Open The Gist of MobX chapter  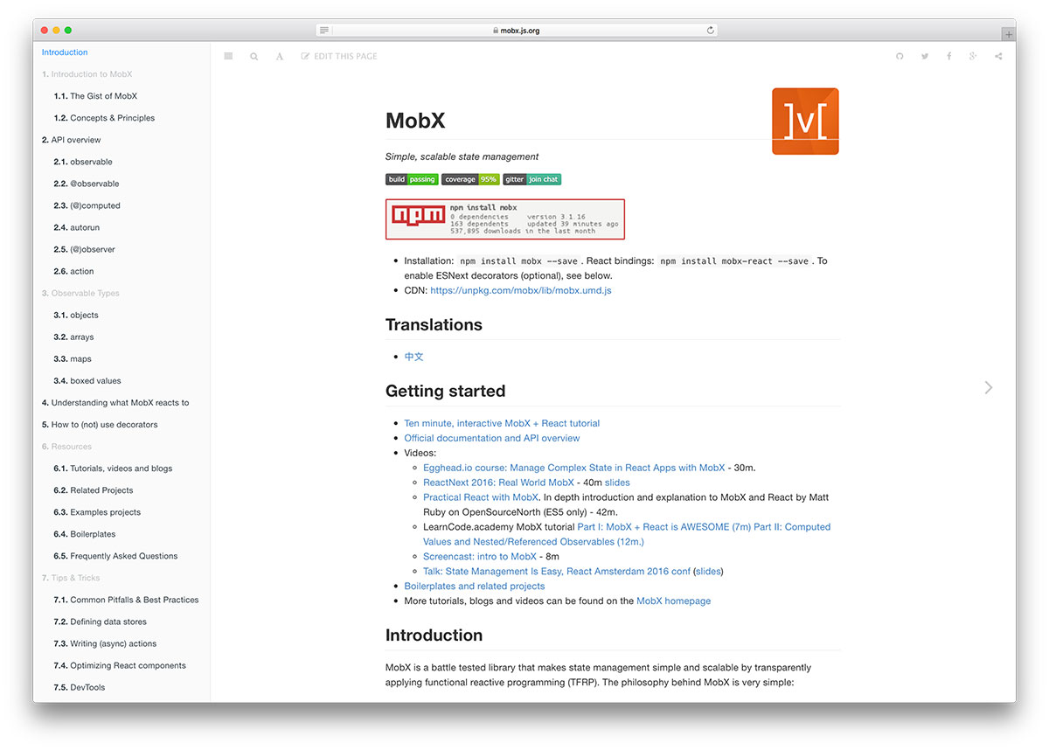coord(95,96)
